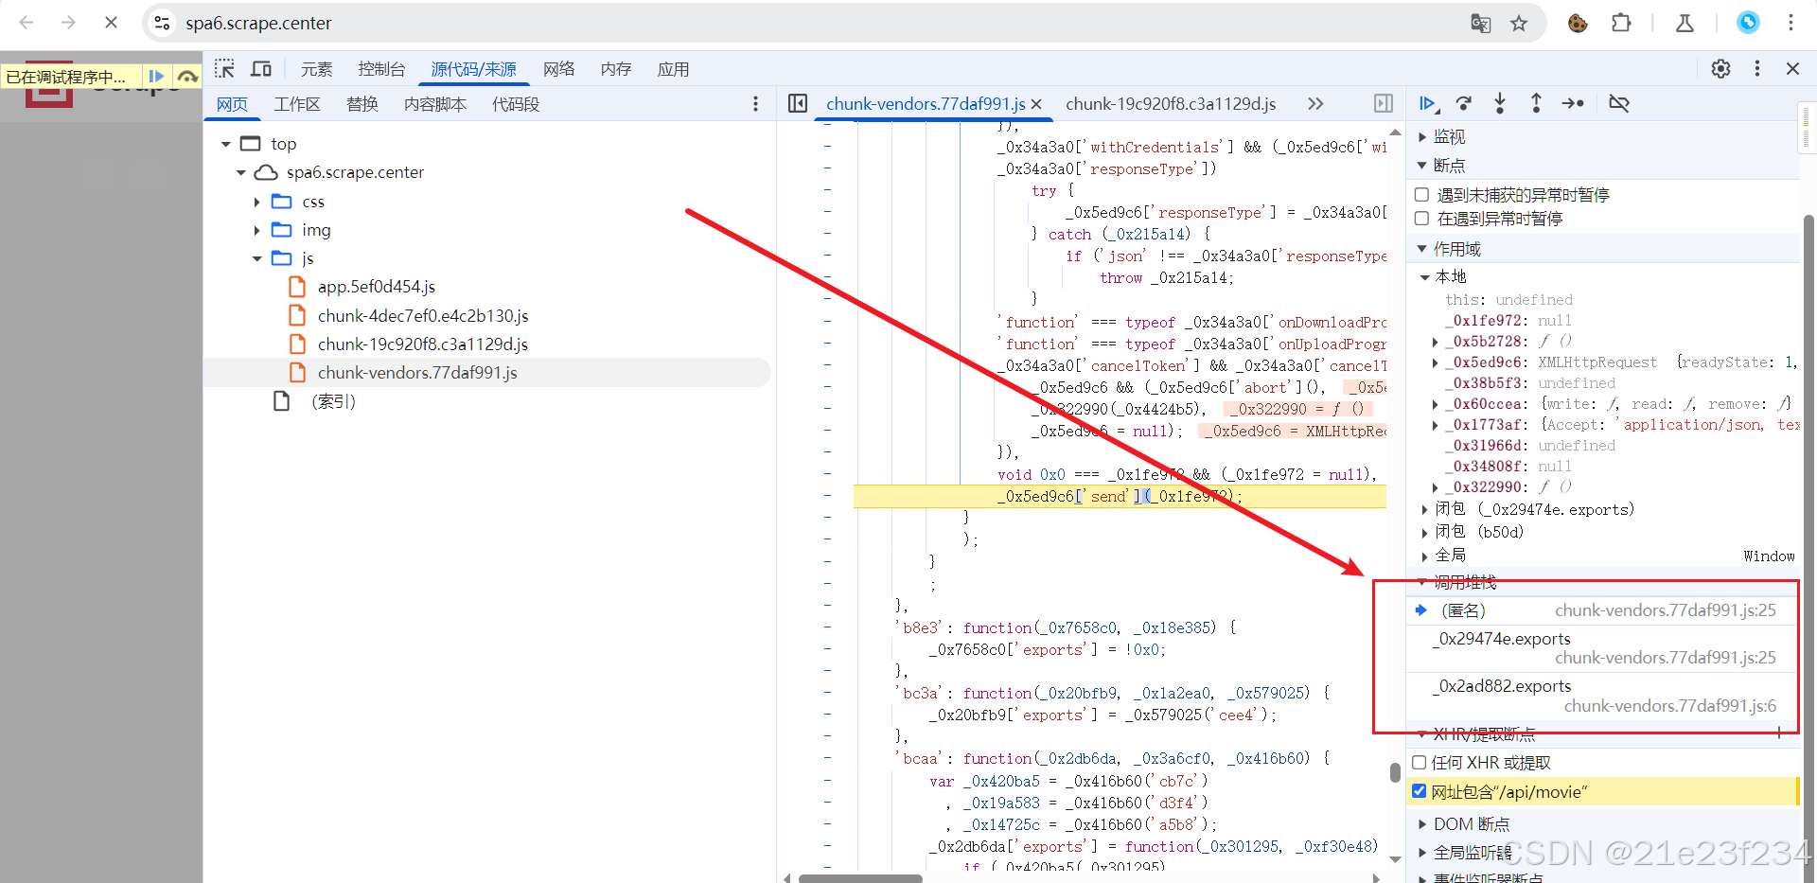Open DevTools settings via the gear icon

1721,68
